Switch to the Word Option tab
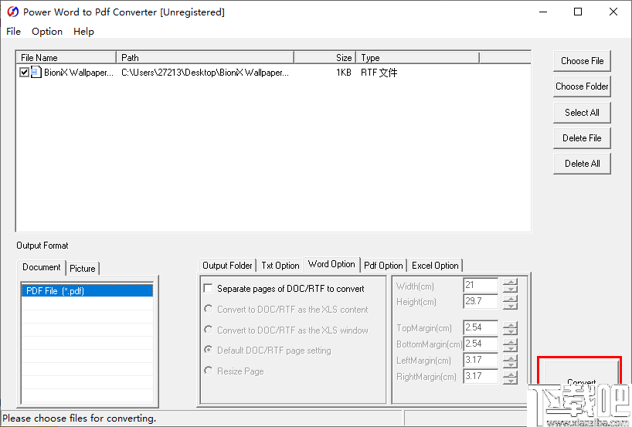This screenshot has width=632, height=427. click(331, 264)
